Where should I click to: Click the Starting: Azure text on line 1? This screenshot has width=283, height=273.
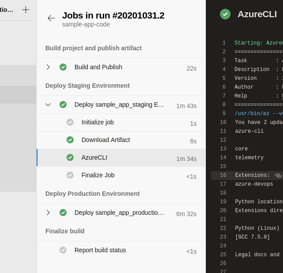coord(259,43)
